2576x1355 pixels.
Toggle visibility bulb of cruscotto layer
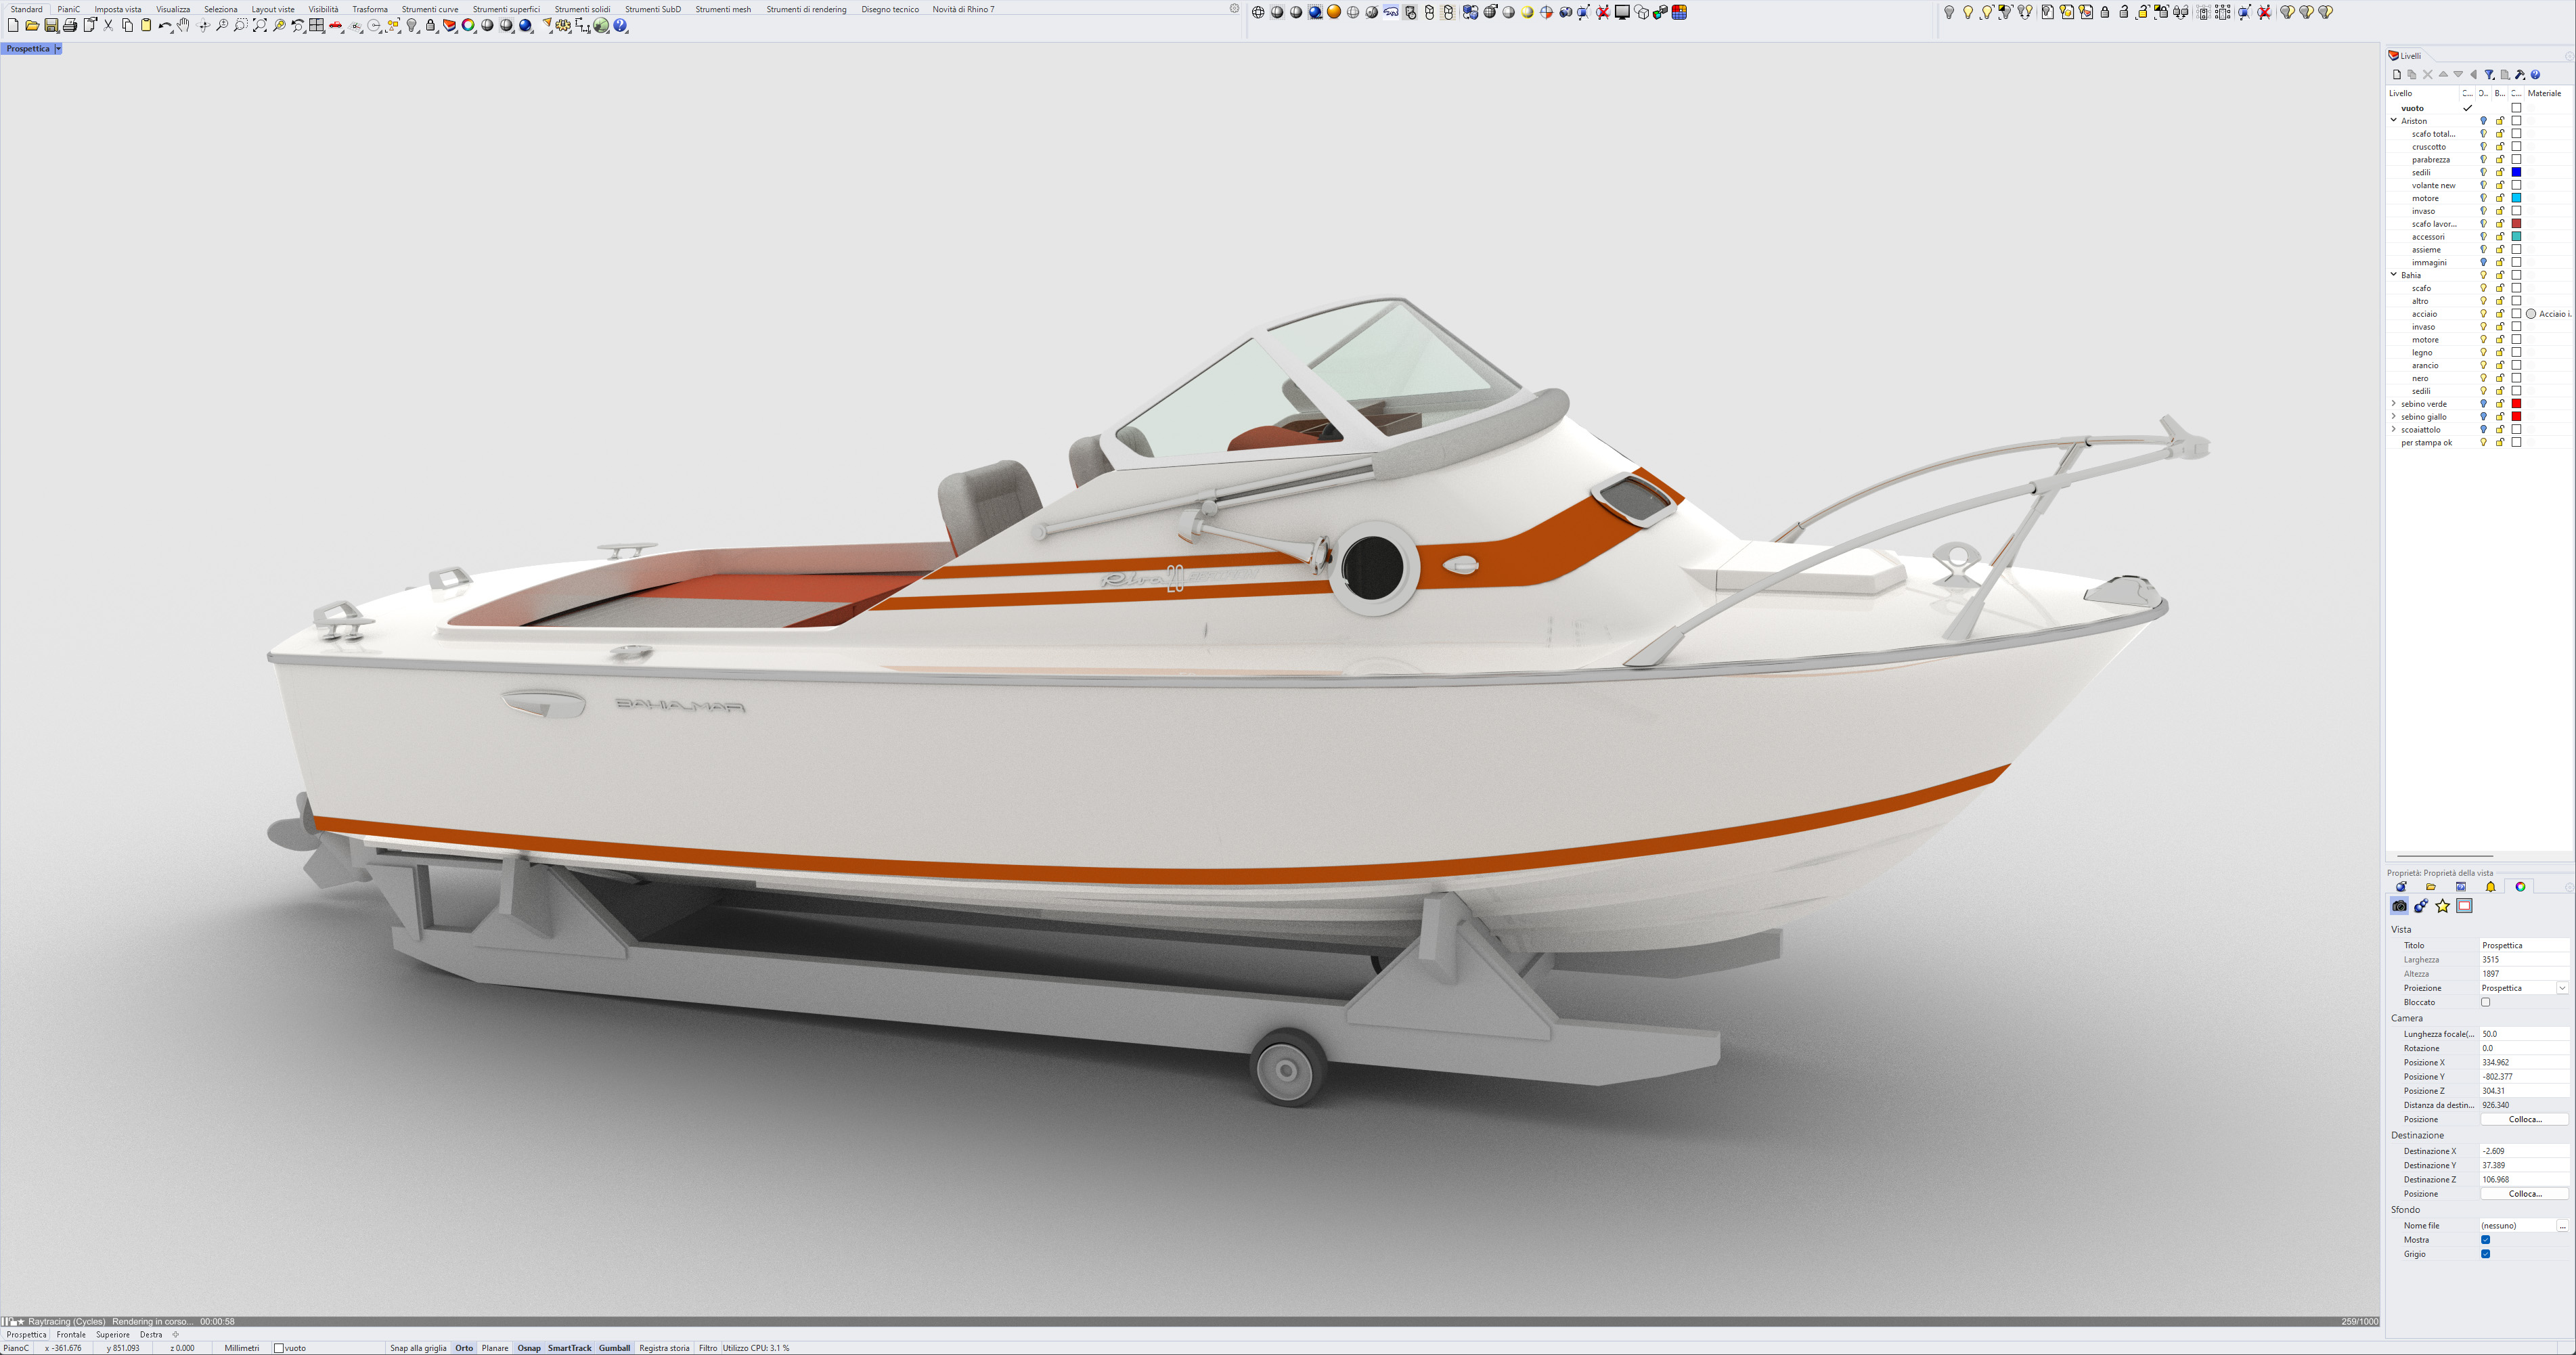2483,147
